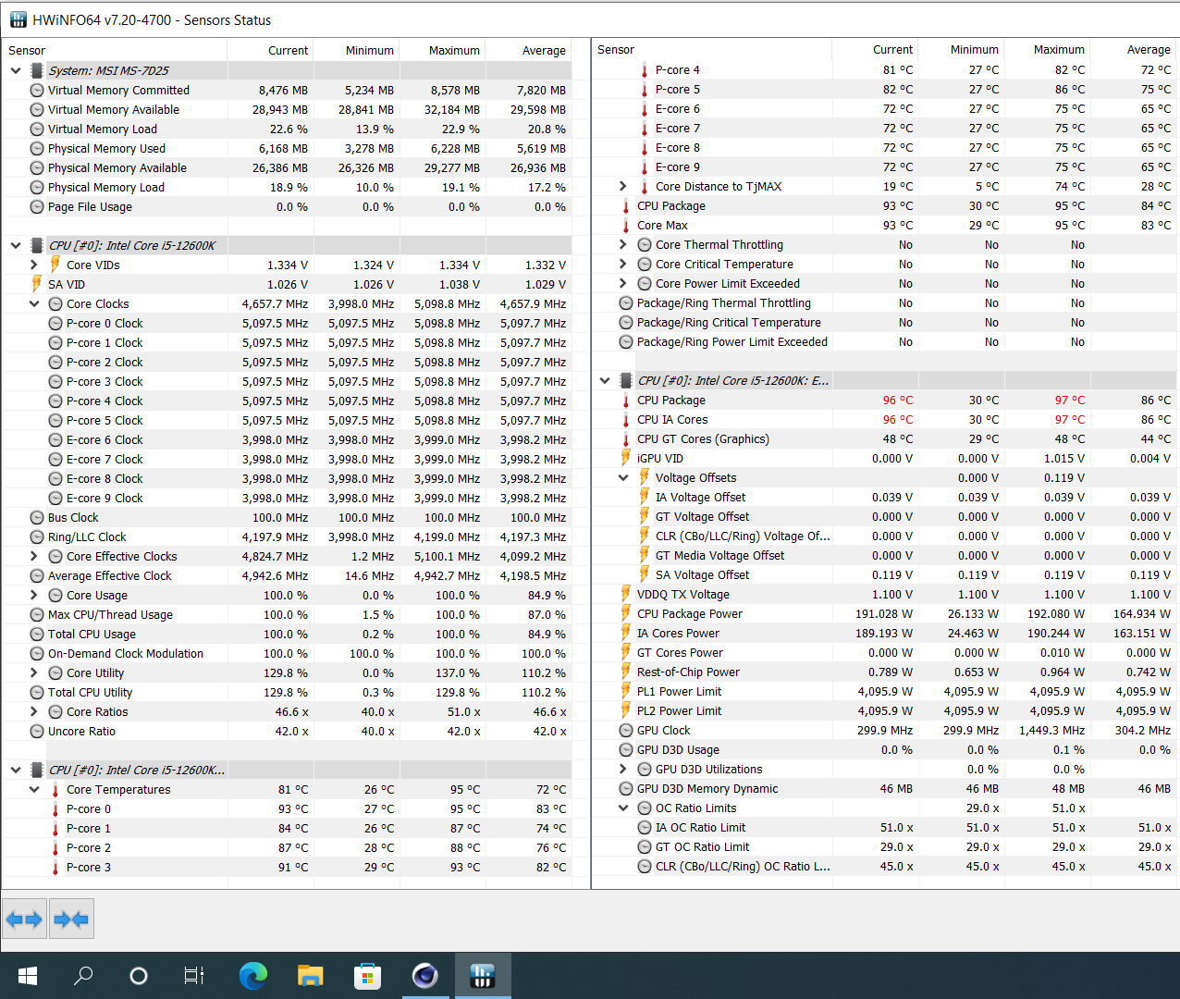Click the left pane Current column header
This screenshot has height=999, width=1180.
tap(271, 50)
